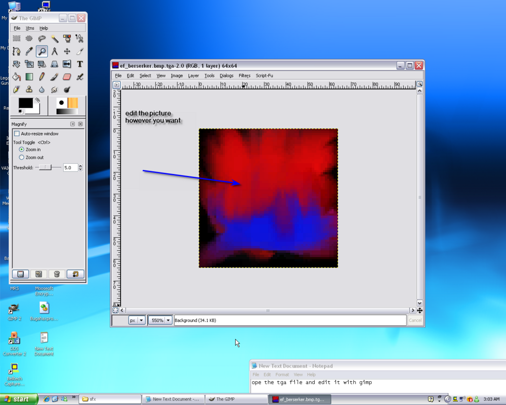
Task: Select the Clone stamp tool
Action: coord(29,90)
